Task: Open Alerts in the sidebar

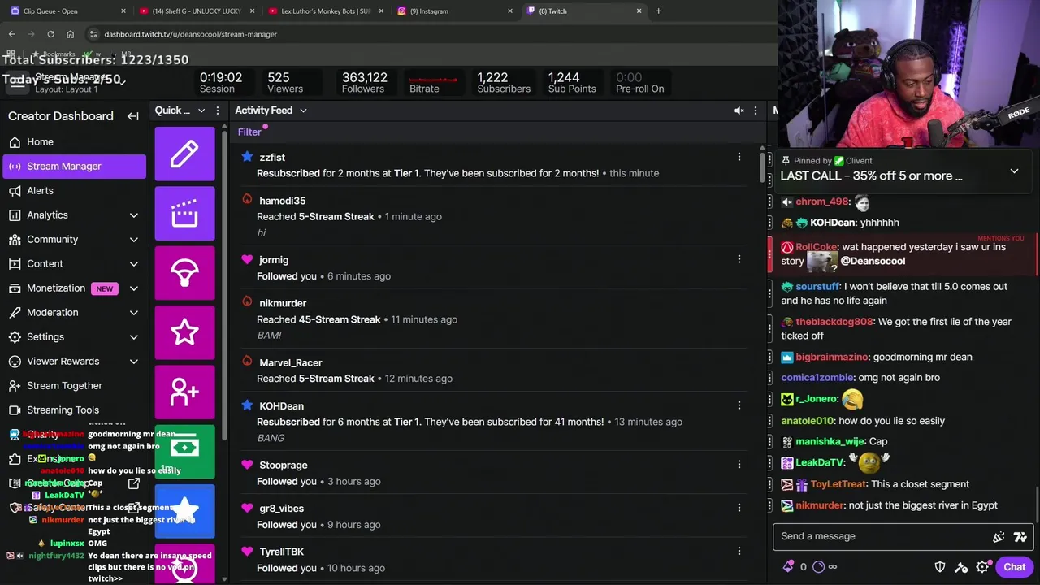Action: (73, 190)
